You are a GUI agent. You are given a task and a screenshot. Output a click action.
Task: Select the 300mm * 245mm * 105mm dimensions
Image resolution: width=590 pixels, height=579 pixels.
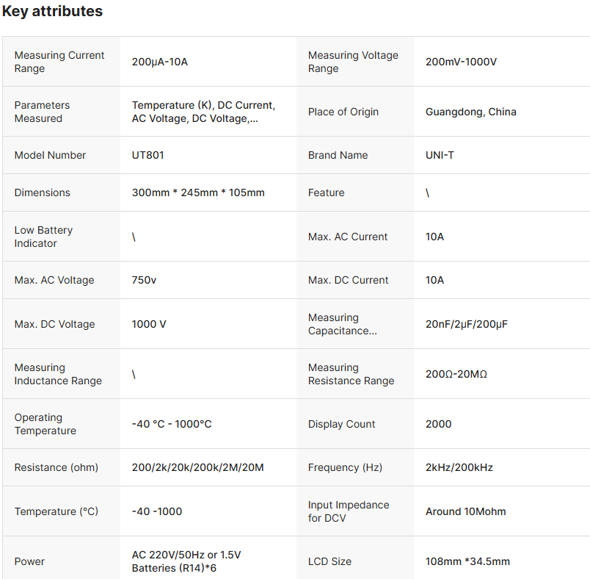click(x=198, y=193)
